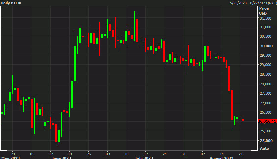Viewport: 277px width, 159px height.
Task: Select the 31,500 price axis label
Action: click(265, 18)
